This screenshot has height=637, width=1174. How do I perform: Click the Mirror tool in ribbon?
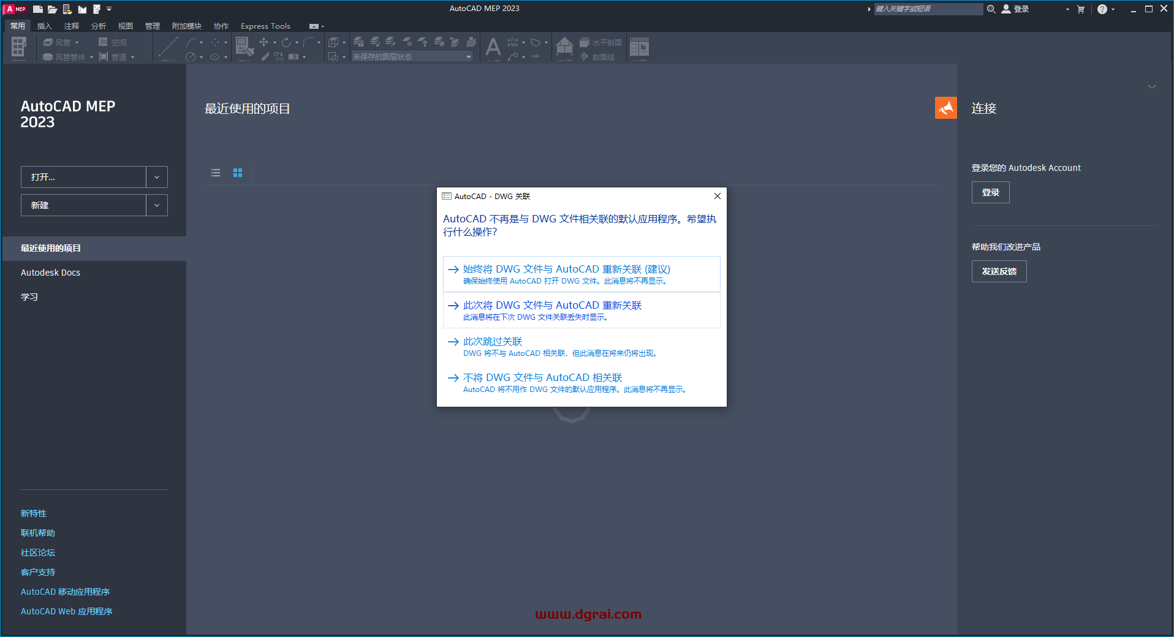coord(293,57)
